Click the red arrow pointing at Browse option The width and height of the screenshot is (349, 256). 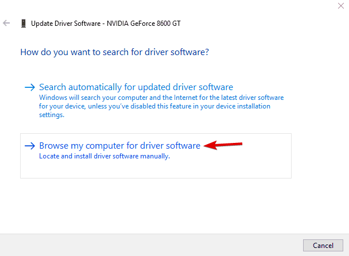225,145
